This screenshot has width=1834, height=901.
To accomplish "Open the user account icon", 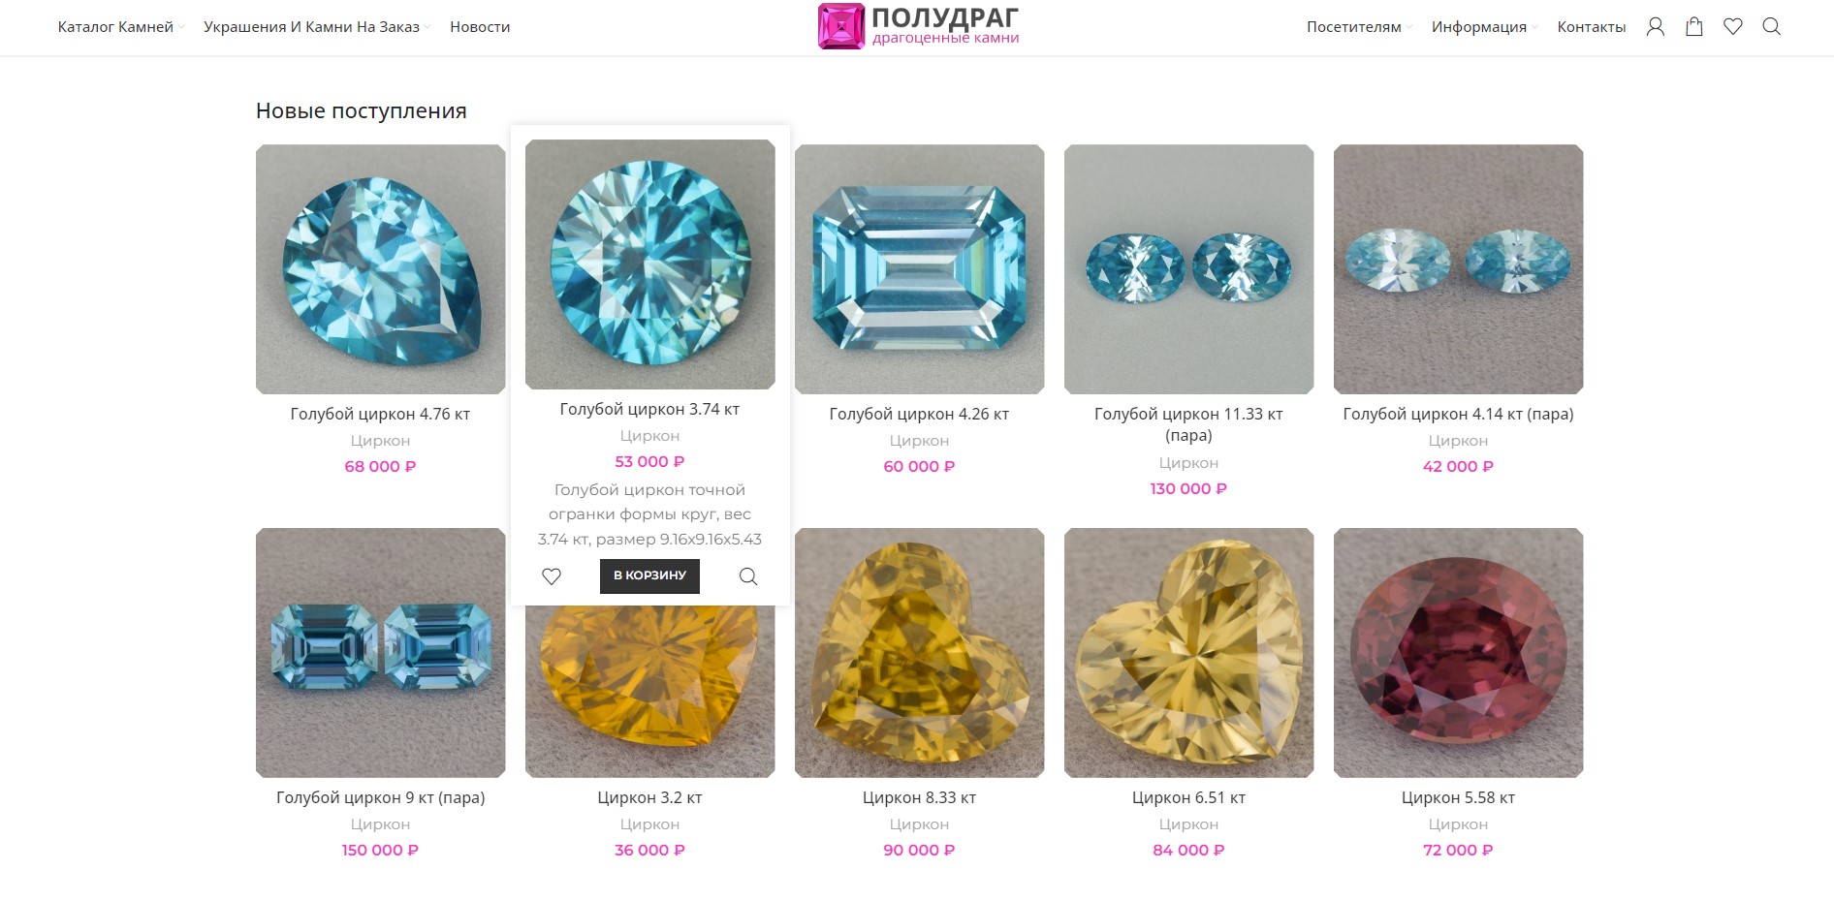I will (x=1655, y=27).
